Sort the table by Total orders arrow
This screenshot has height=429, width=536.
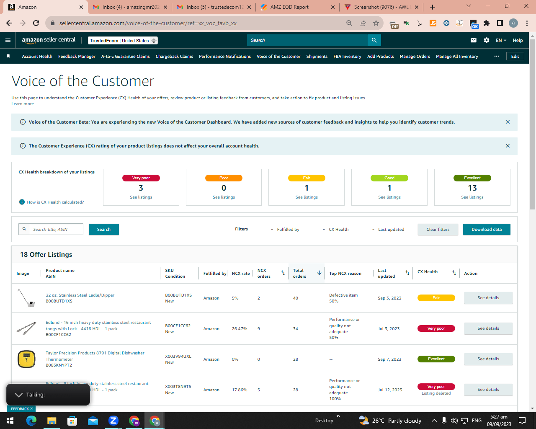319,273
